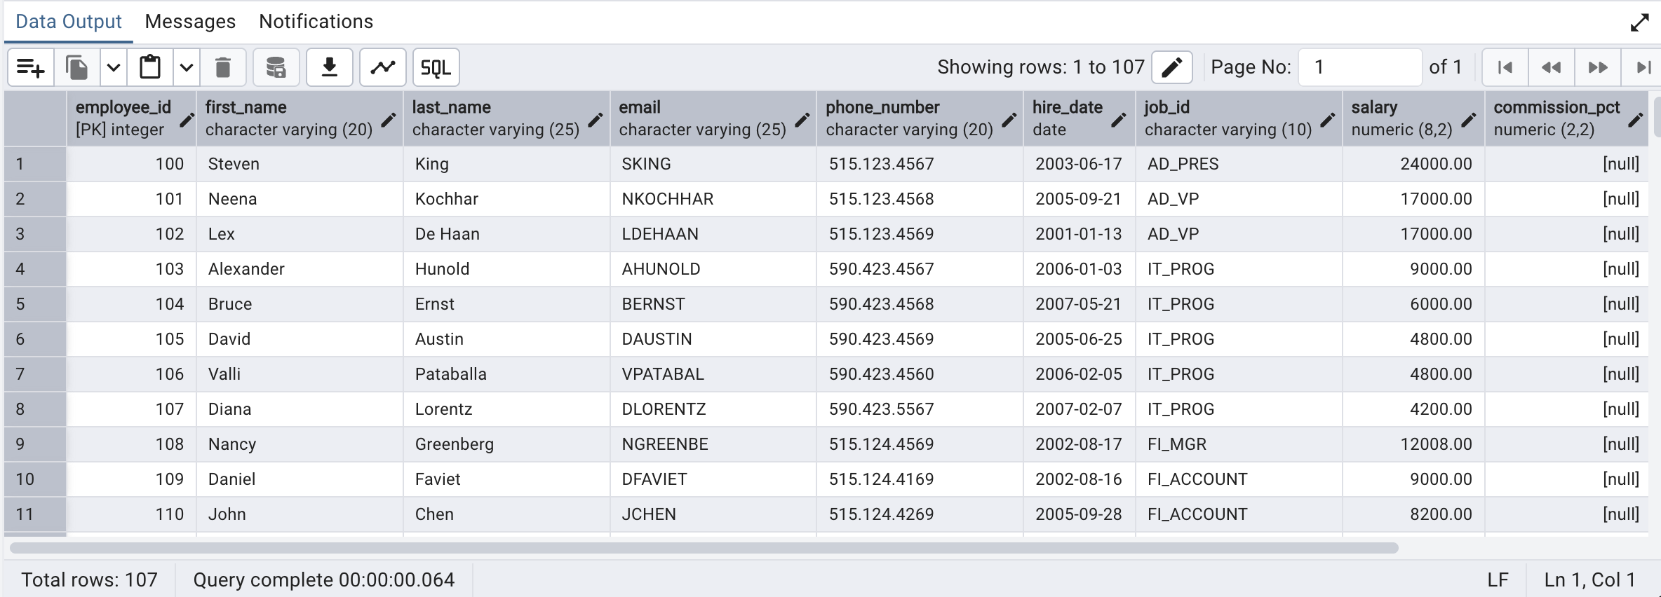This screenshot has width=1661, height=597.
Task: Select the Data Output tab
Action: pos(69,22)
